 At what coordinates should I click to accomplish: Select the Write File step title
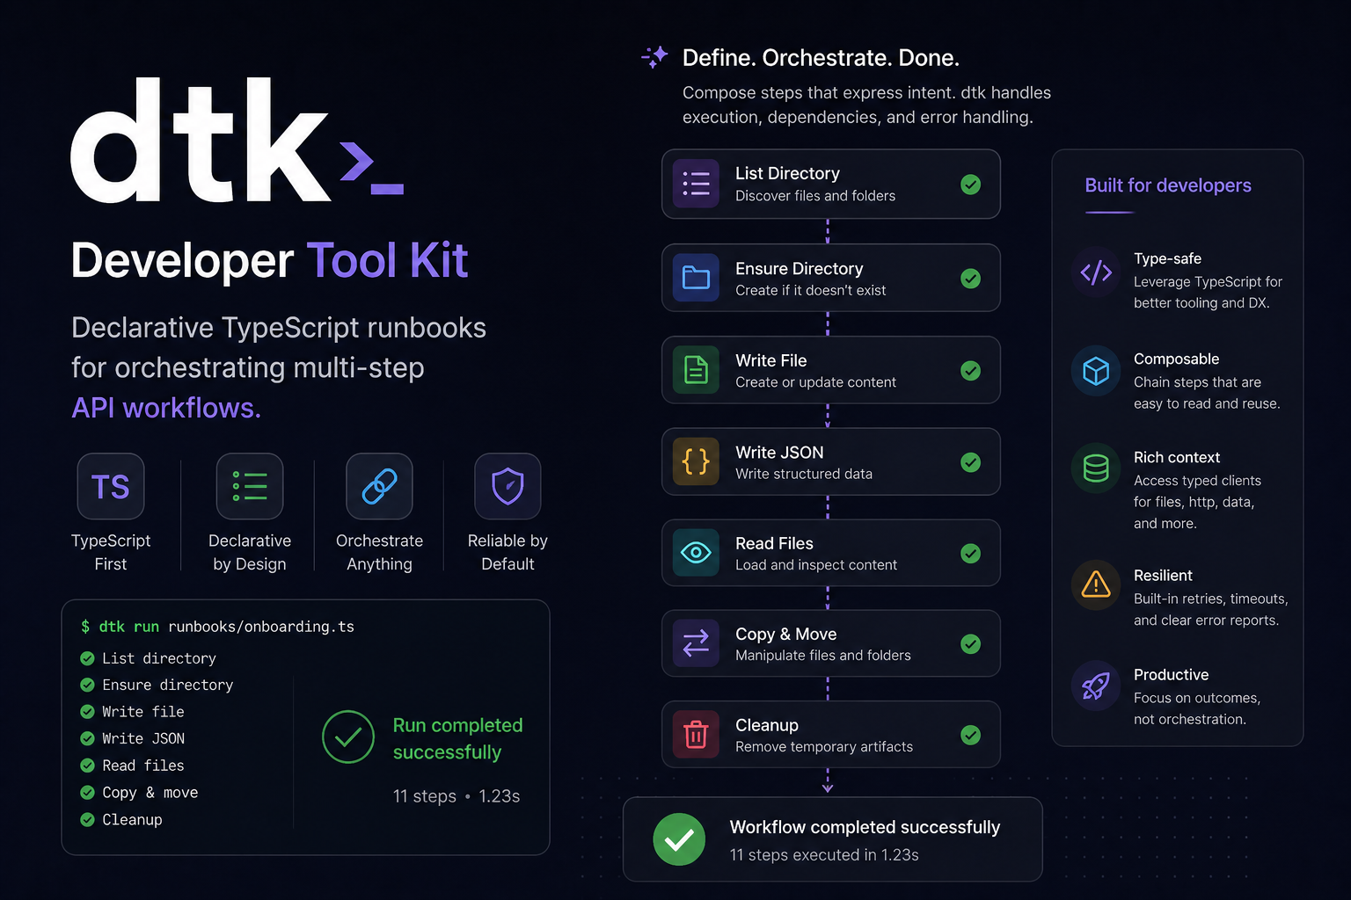coord(770,360)
